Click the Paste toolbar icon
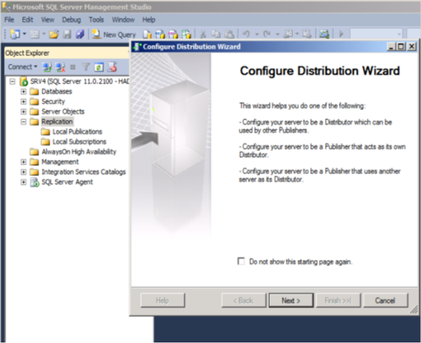The height and width of the screenshot is (343, 421). pyautogui.click(x=229, y=34)
